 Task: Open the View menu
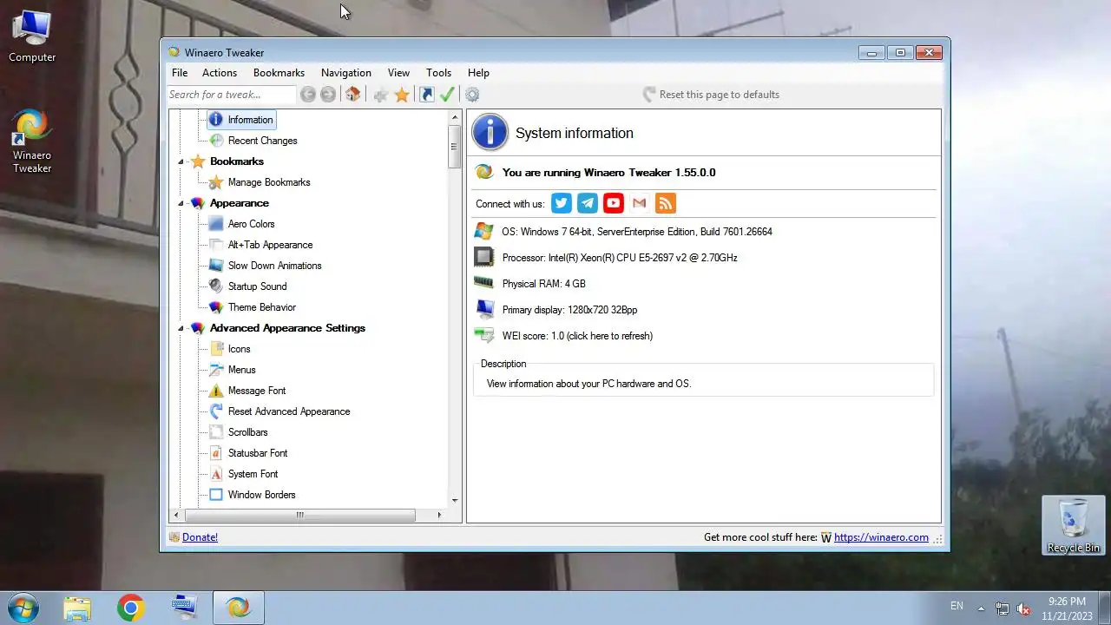[398, 73]
